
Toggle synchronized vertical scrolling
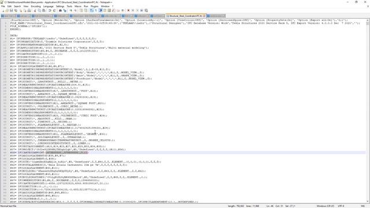click(x=81, y=10)
